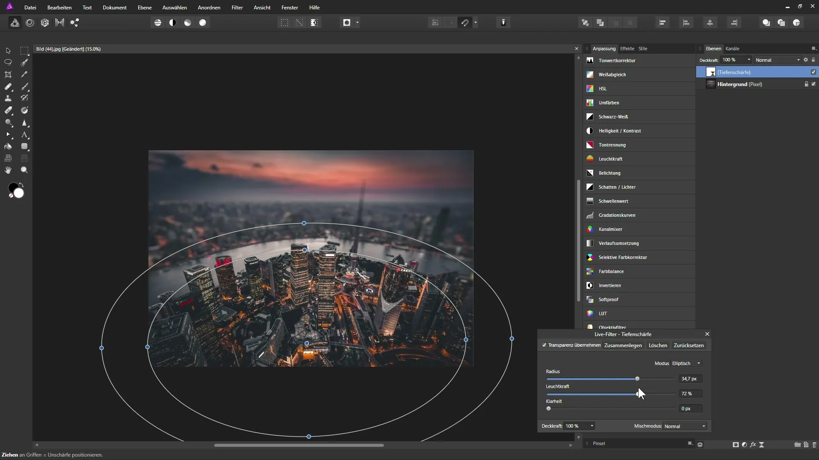This screenshot has width=819, height=460.
Task: Click the Assistant options icon
Action: point(503,23)
